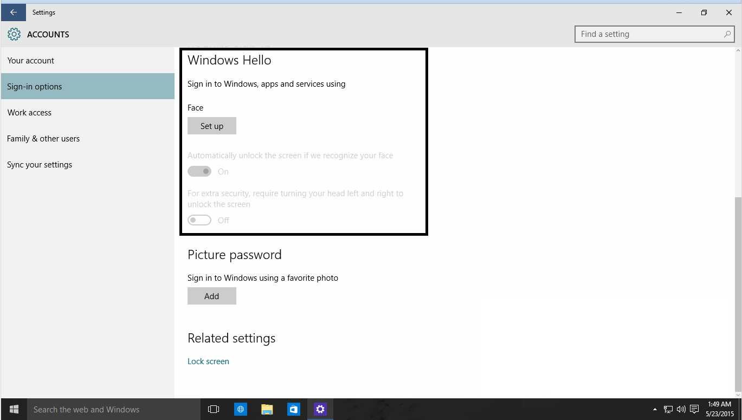The image size is (742, 420).
Task: Select Sign-in options in sidebar
Action: [x=88, y=87]
